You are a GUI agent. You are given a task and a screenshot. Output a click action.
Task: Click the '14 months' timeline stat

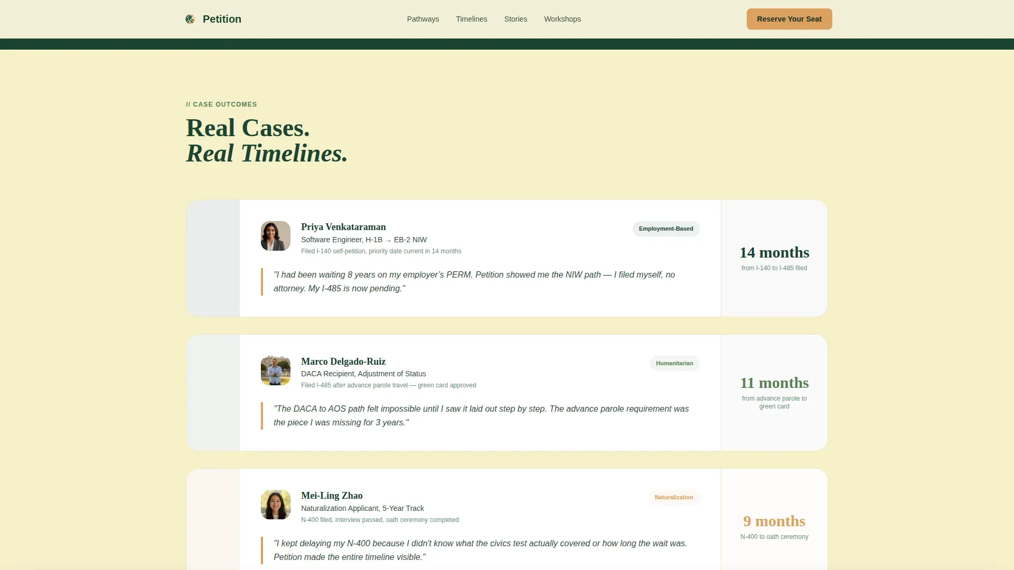click(774, 252)
